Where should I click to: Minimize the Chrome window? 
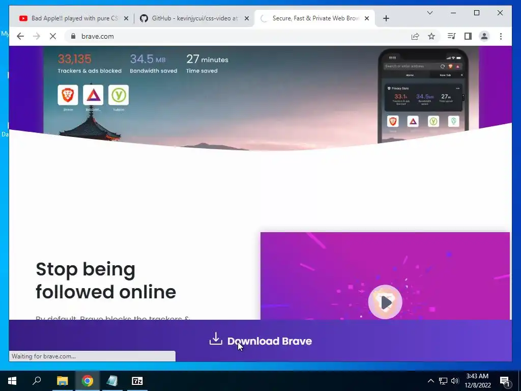(x=453, y=13)
